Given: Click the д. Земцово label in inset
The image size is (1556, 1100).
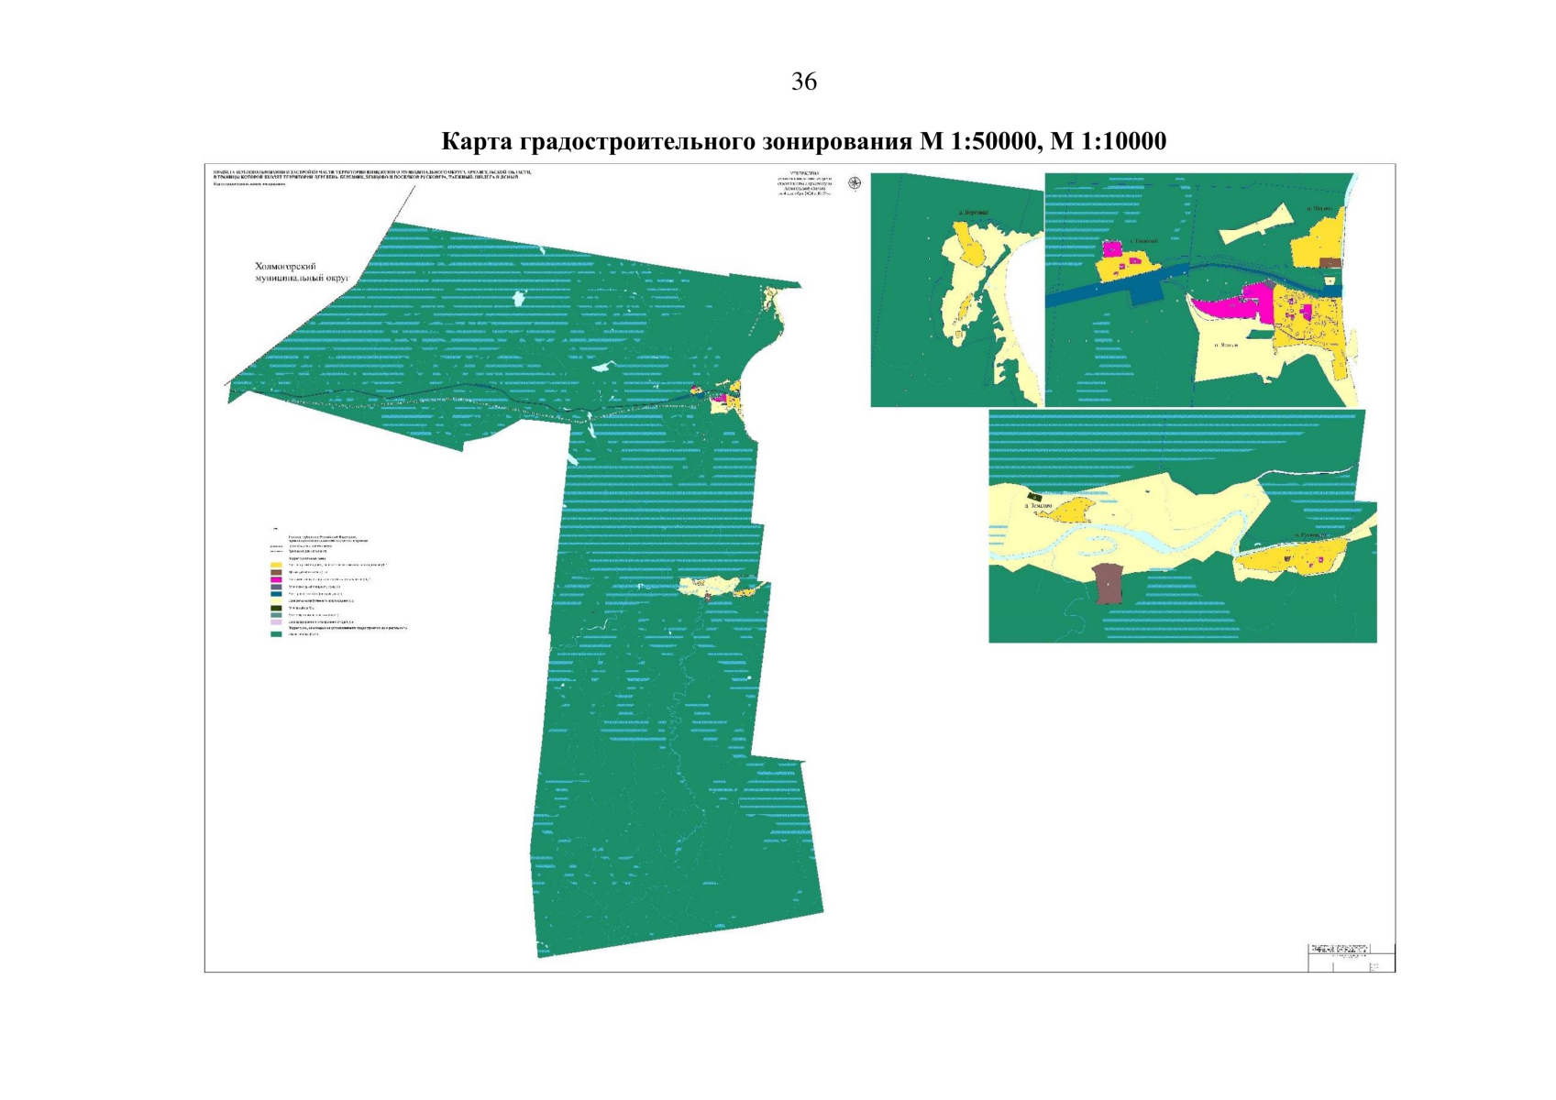Looking at the screenshot, I should [x=1039, y=505].
